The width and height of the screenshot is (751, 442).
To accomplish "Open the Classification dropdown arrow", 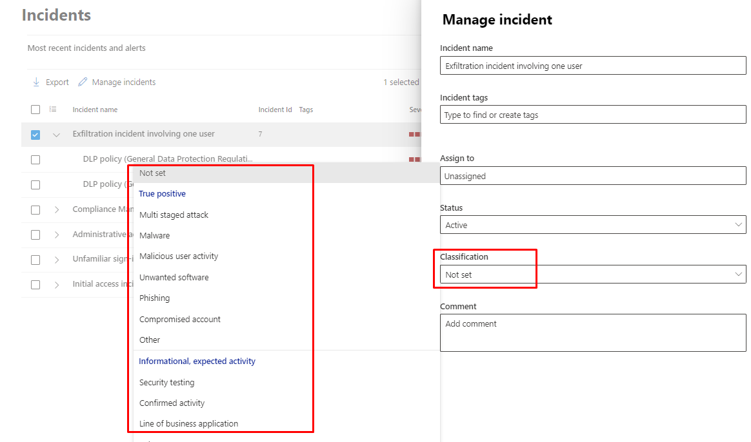I will (x=738, y=274).
